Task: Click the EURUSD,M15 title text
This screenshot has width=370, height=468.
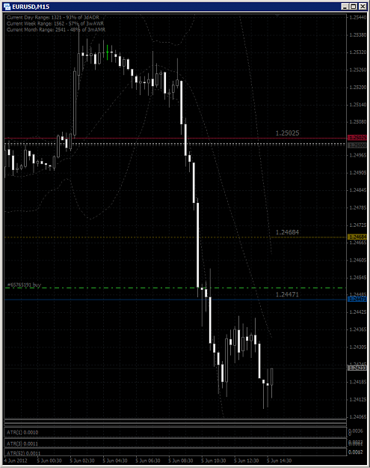Action: [x=31, y=7]
